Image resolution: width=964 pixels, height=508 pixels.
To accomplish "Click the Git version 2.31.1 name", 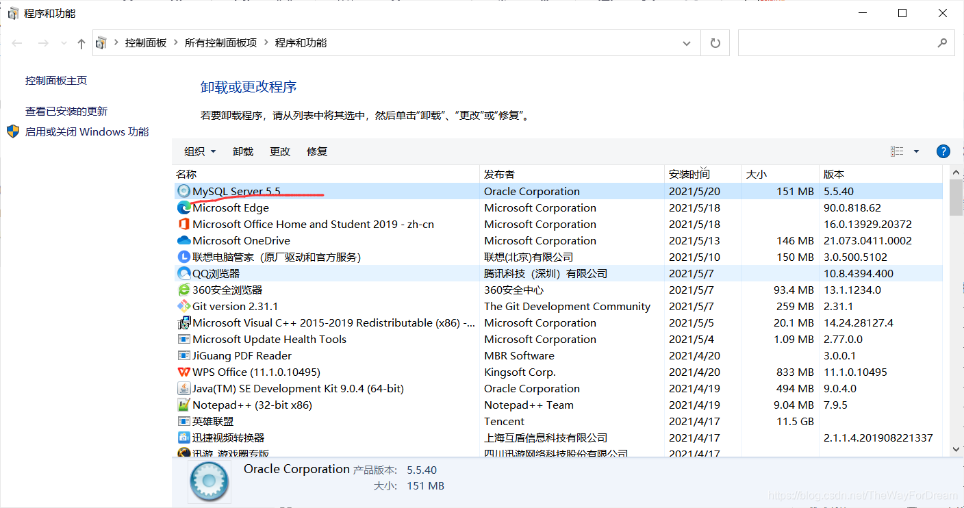I will [235, 306].
